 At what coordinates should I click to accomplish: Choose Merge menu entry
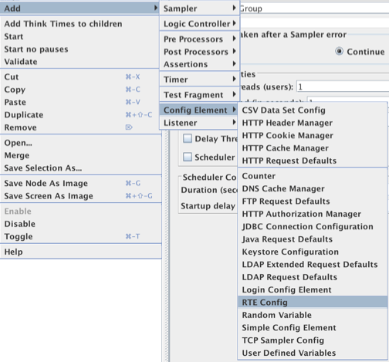click(81, 155)
